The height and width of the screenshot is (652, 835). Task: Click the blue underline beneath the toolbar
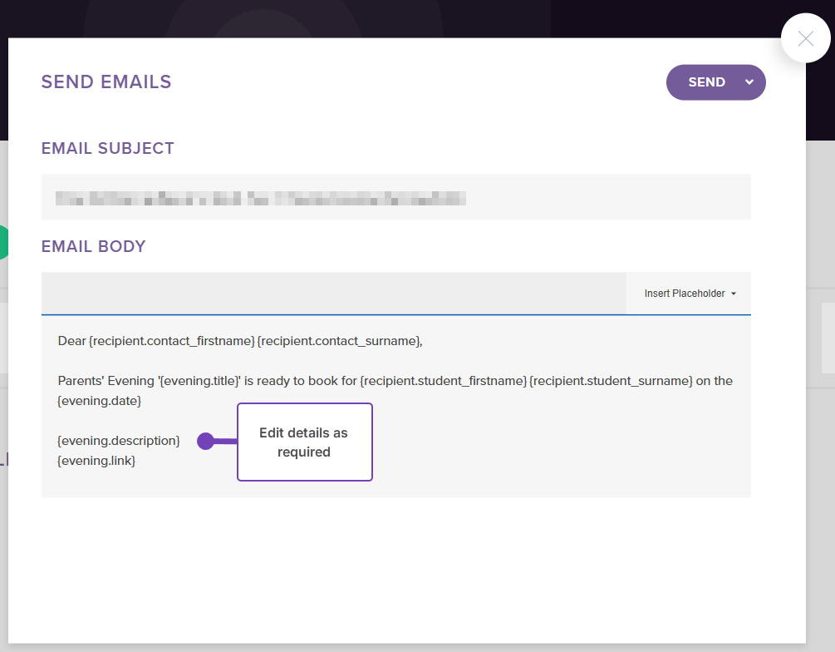pos(395,314)
